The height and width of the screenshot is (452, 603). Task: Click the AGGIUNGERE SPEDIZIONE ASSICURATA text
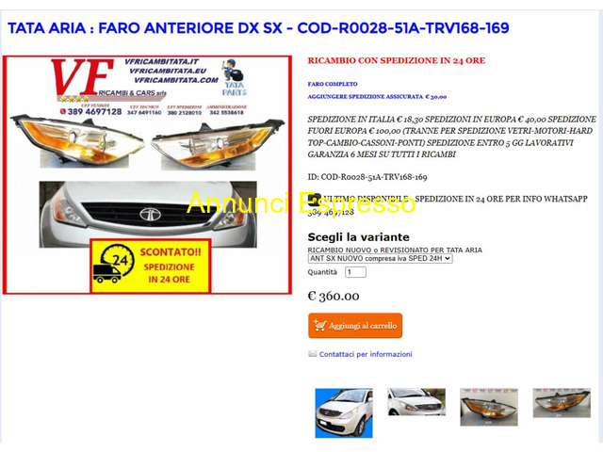(377, 97)
